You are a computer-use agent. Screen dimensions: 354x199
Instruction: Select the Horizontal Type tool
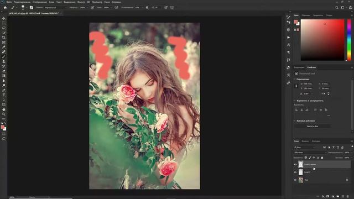(x=4, y=95)
